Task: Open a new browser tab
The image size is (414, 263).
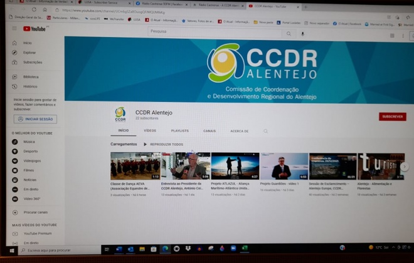Action: tap(305, 7)
